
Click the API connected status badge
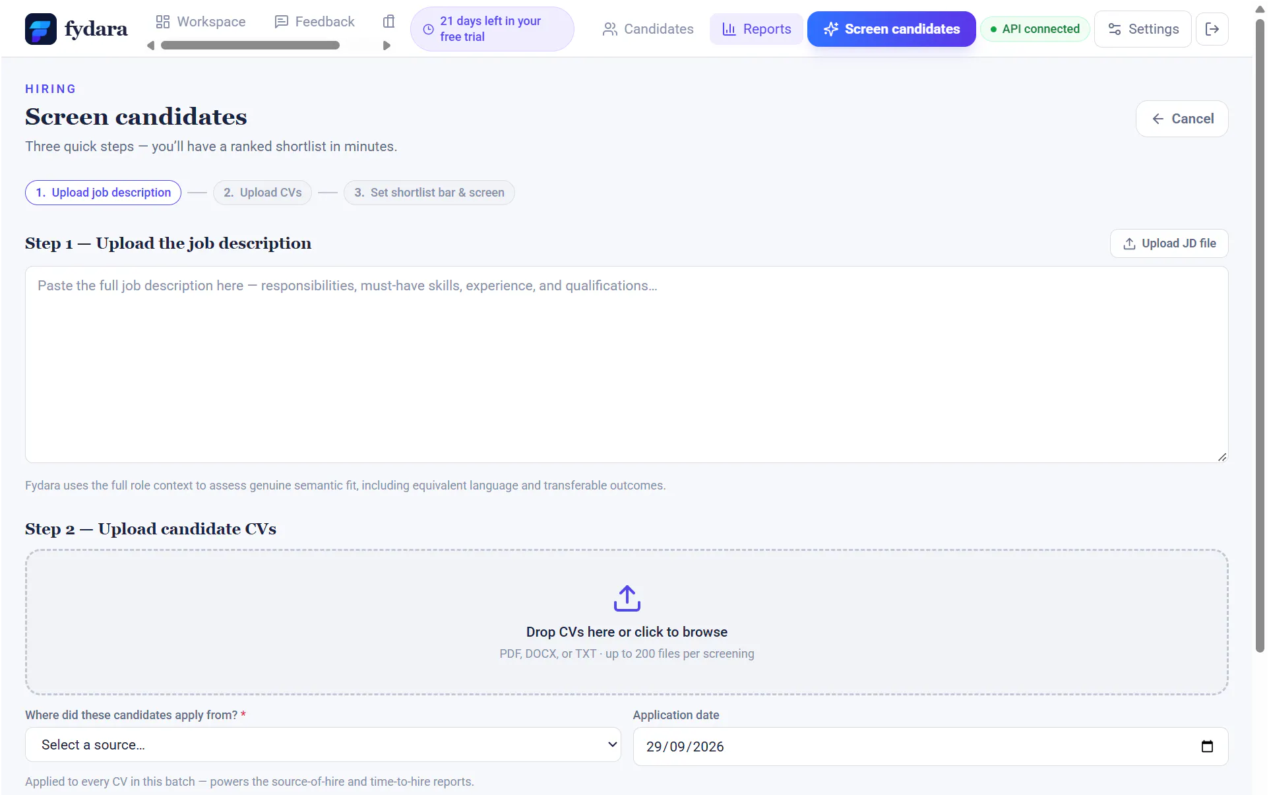pyautogui.click(x=1035, y=29)
